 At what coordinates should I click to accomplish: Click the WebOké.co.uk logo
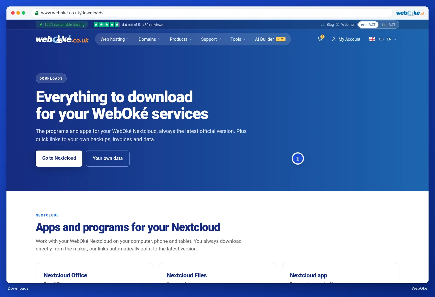click(x=62, y=39)
